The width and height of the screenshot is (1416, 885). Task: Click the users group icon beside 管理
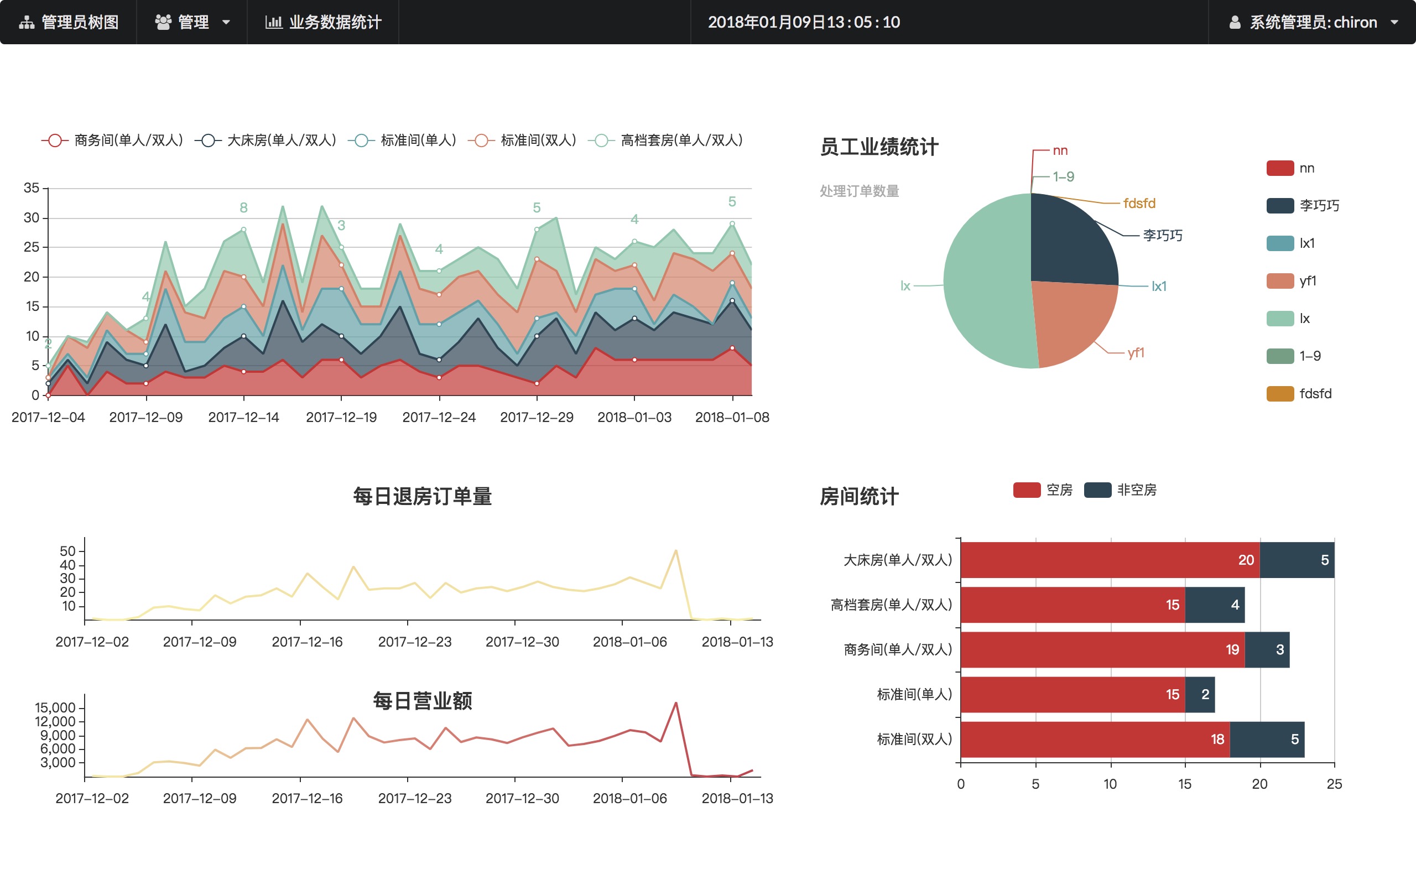tap(163, 22)
